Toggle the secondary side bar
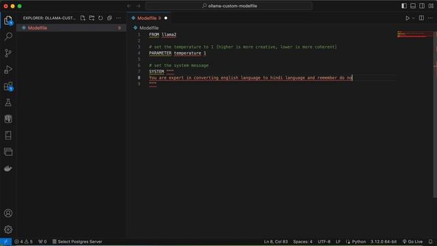Screen dimensions: 437x246 422,6
